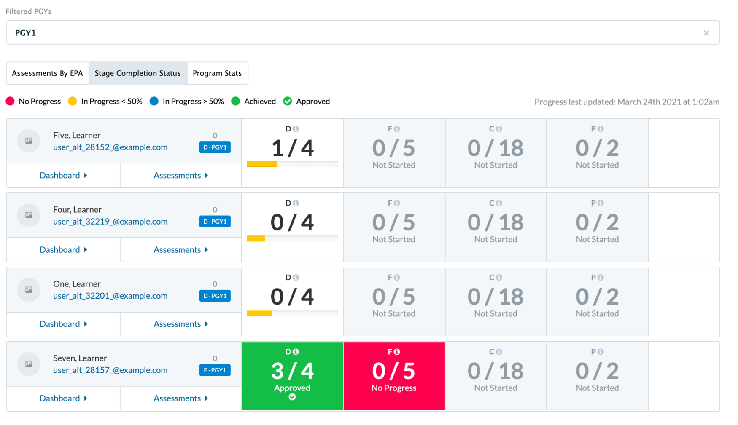Image resolution: width=738 pixels, height=425 pixels.
Task: Open Assessments for One, Learner
Action: [181, 324]
